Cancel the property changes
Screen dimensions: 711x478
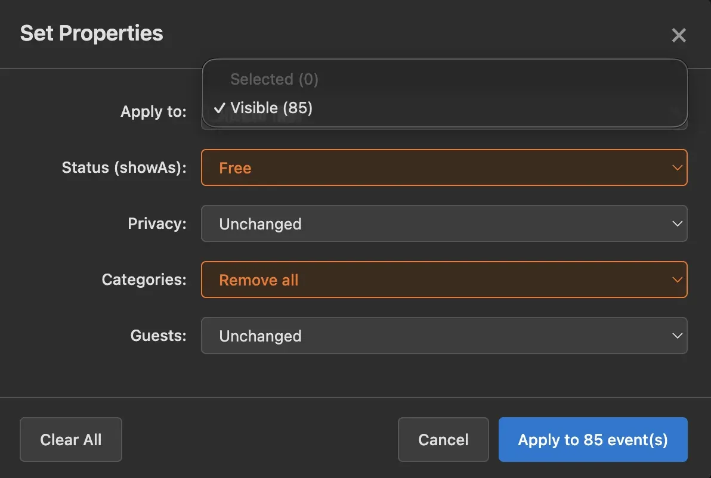click(x=443, y=439)
